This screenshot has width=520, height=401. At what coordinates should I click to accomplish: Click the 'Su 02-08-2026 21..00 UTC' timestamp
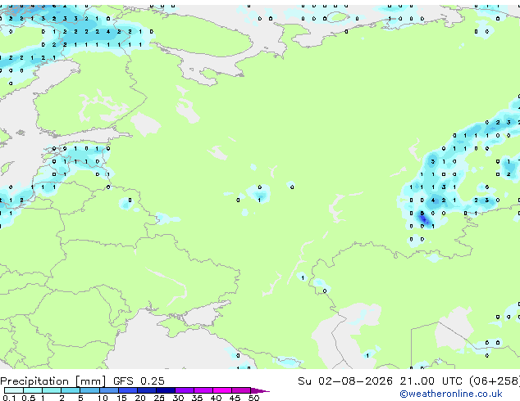380,381
